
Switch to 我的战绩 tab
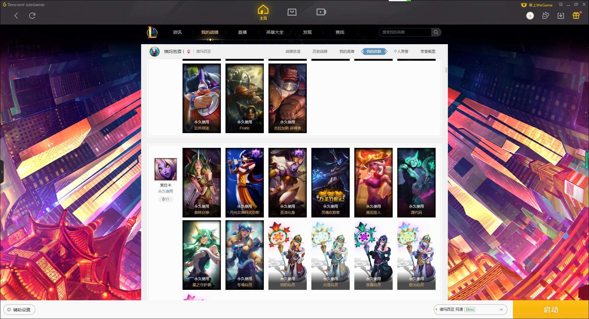(210, 32)
